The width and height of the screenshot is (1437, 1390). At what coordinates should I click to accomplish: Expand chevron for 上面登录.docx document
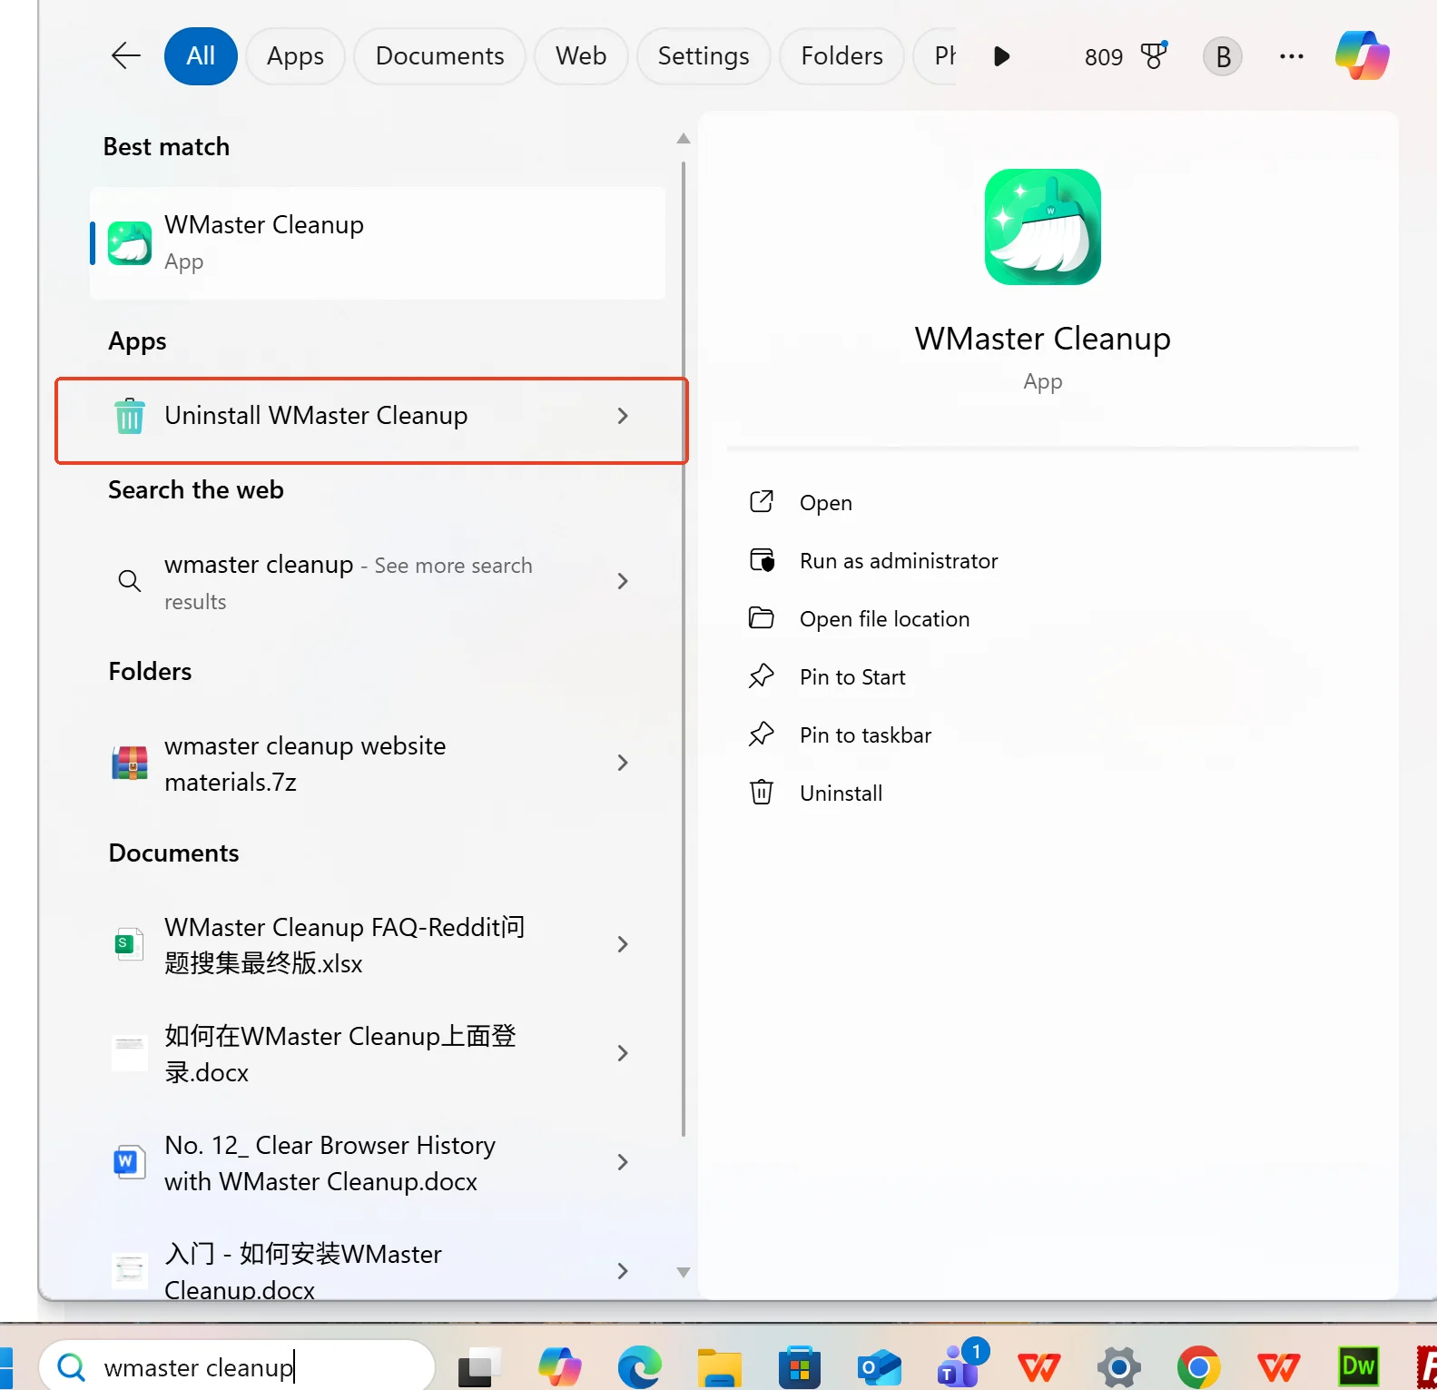(x=623, y=1053)
